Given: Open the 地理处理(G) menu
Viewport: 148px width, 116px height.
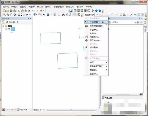Looking at the screenshot, I should [x=59, y=7].
